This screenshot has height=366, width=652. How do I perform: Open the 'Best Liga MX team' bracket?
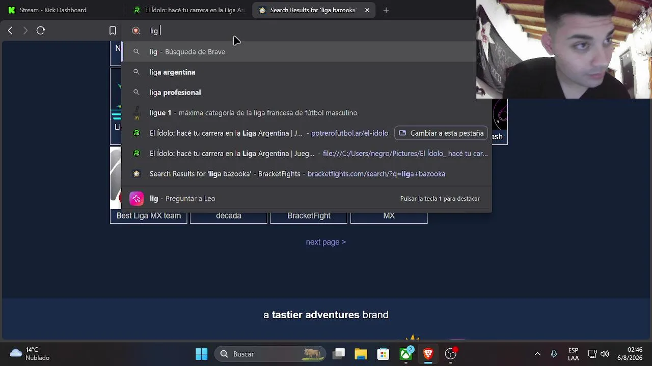(x=149, y=216)
